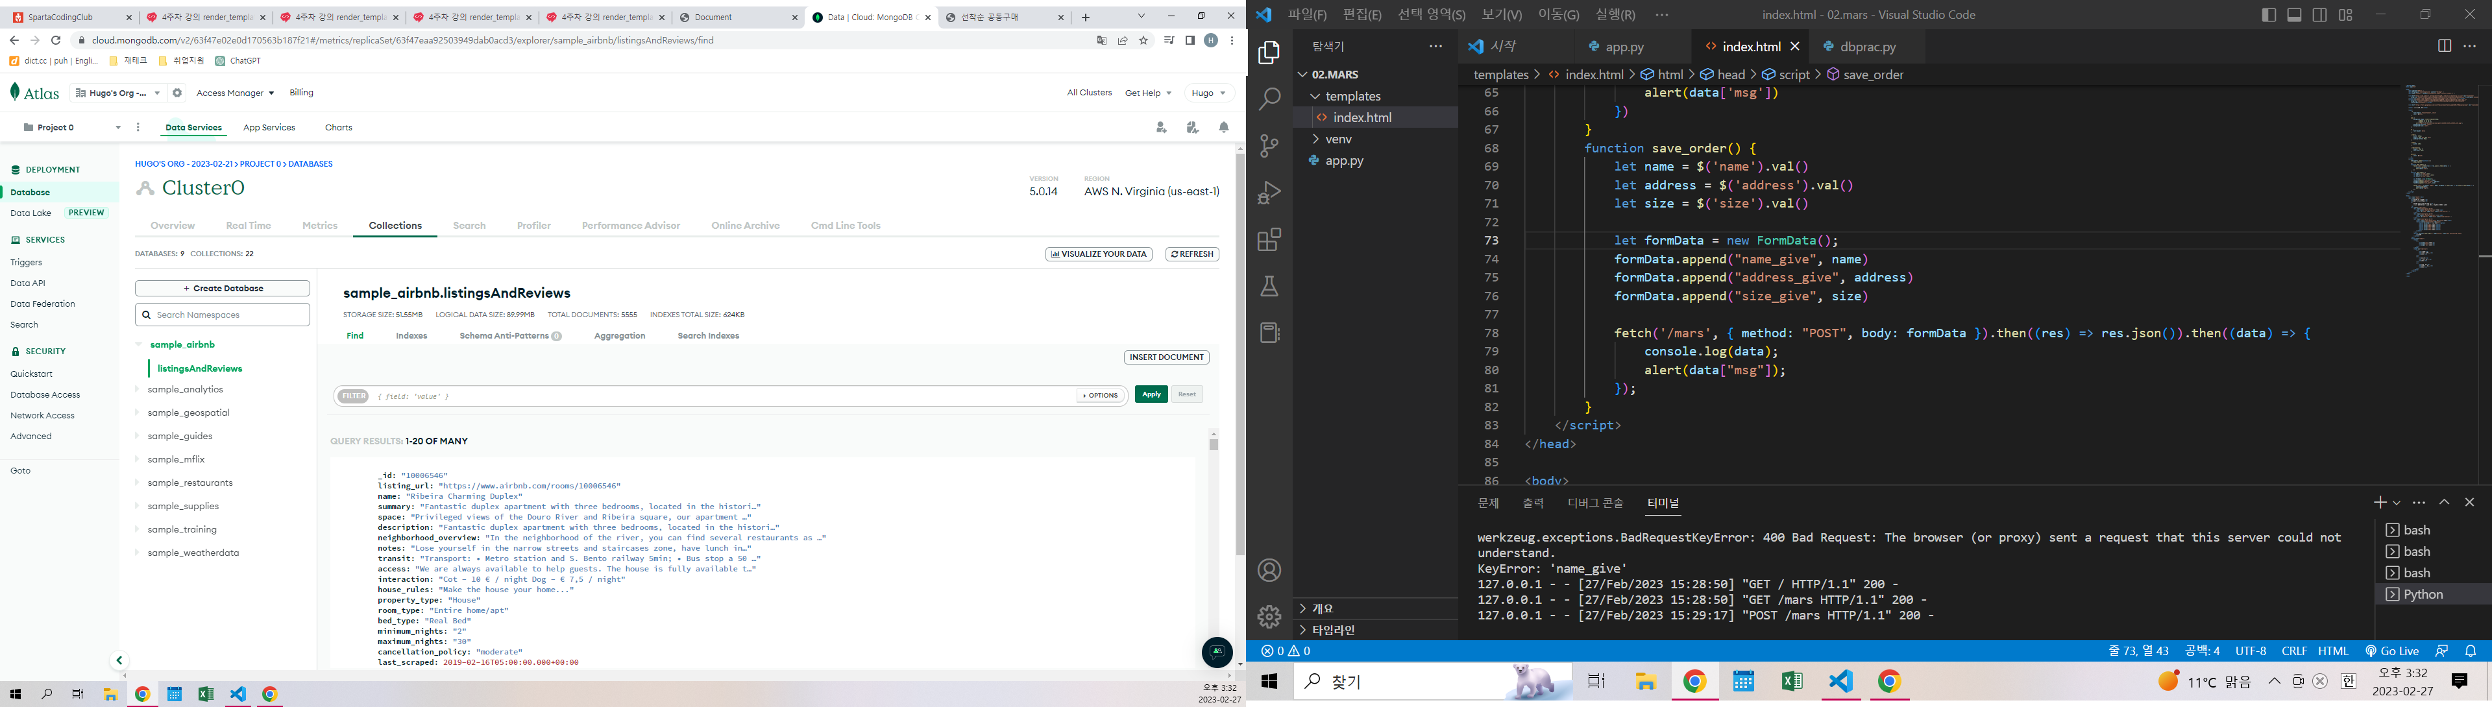Click Visualize Your Data button

1099,254
